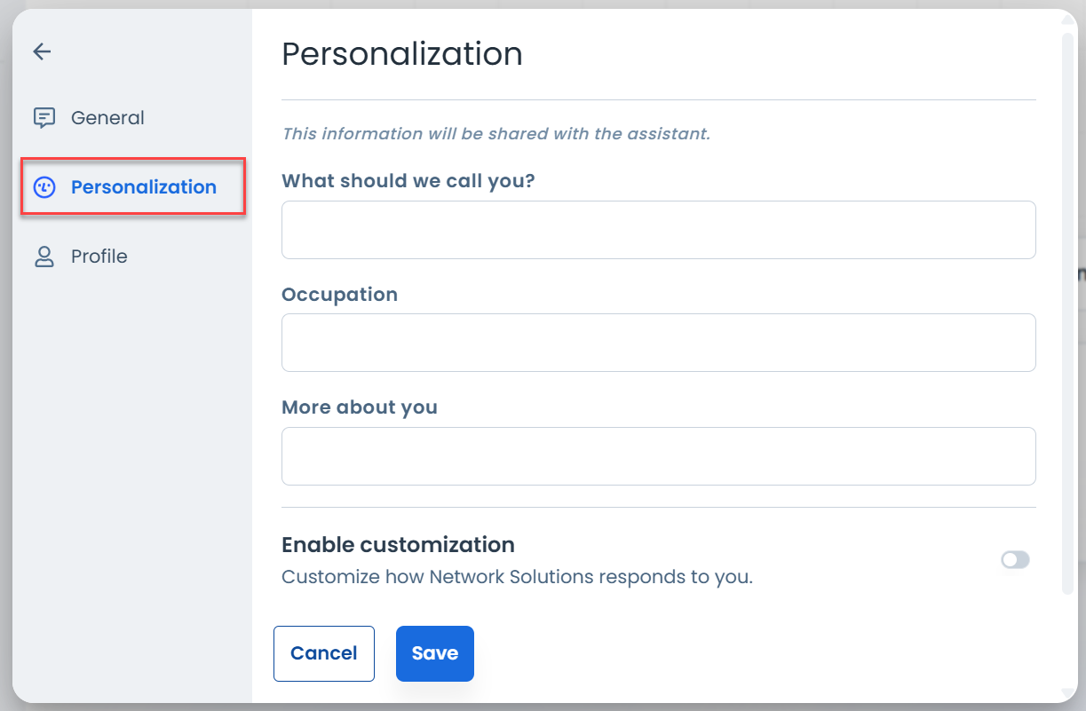This screenshot has height=711, width=1086.
Task: Click the 'Enable customization' heading text
Action: click(398, 544)
